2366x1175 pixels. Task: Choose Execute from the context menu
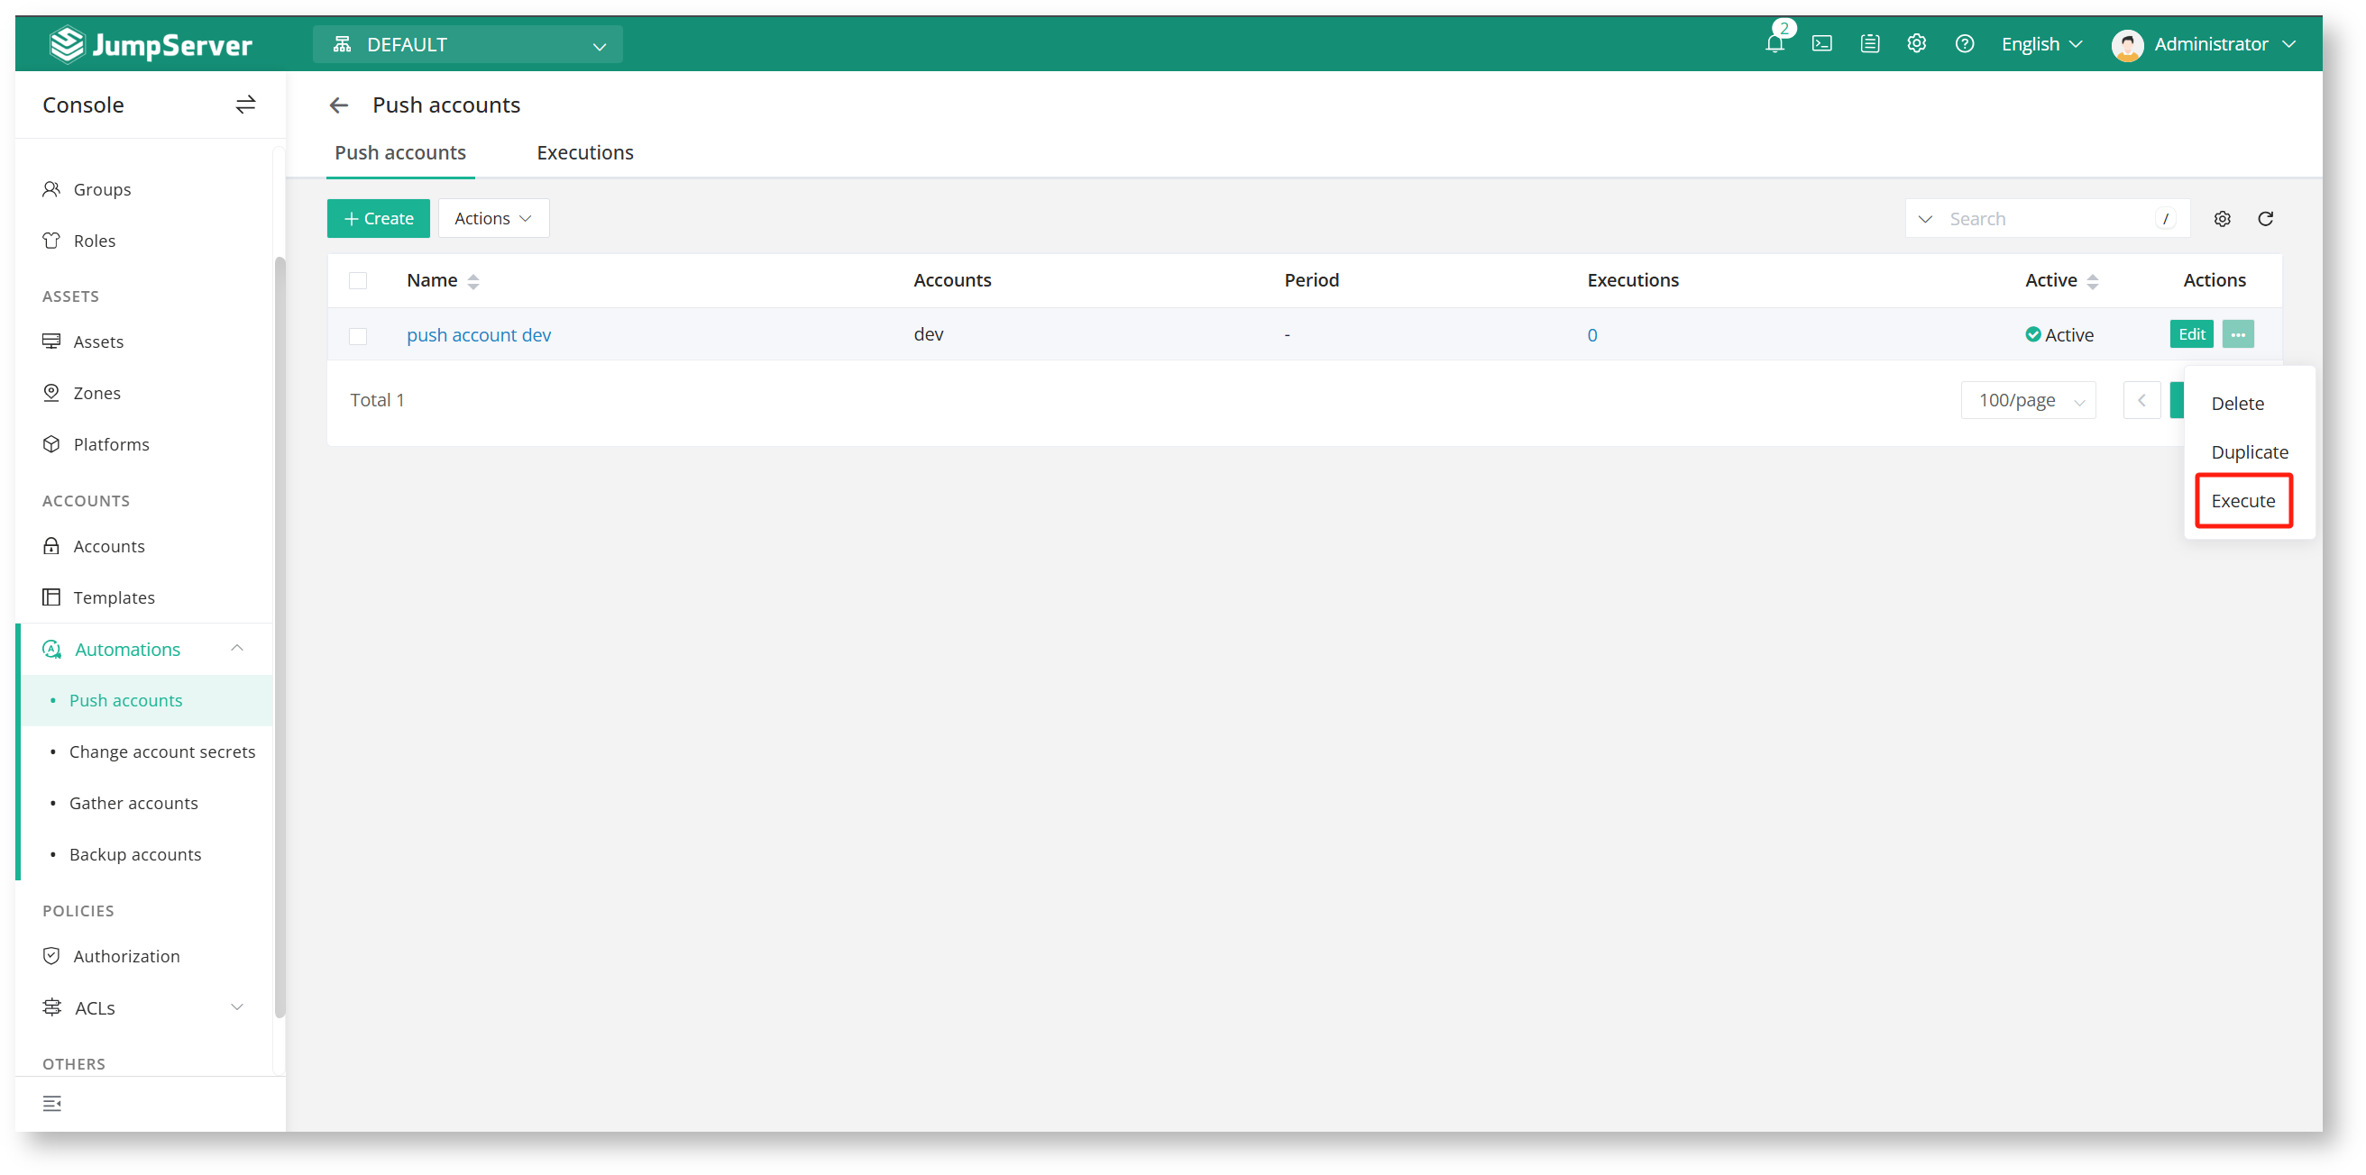[x=2243, y=500]
